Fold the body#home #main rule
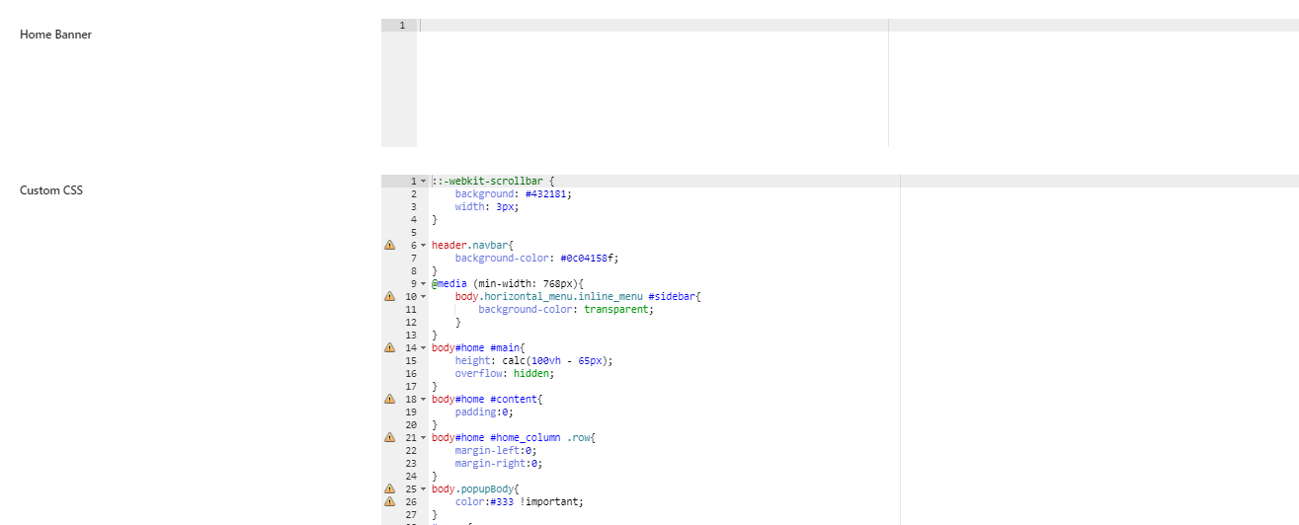This screenshot has width=1299, height=525. pyautogui.click(x=423, y=347)
